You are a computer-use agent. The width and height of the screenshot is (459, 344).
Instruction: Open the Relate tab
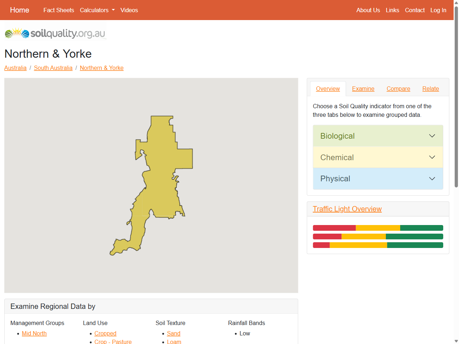pyautogui.click(x=430, y=89)
